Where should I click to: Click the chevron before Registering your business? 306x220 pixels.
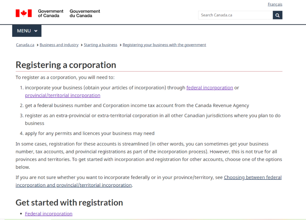[x=120, y=45]
